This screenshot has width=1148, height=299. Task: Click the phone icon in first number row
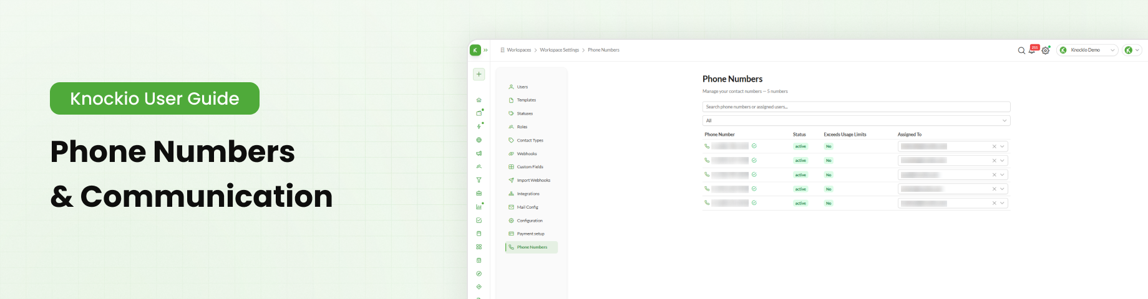(707, 146)
